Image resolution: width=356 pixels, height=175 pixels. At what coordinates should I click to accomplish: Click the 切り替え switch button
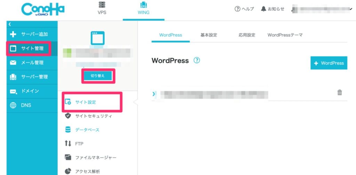(x=98, y=76)
